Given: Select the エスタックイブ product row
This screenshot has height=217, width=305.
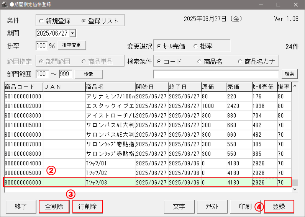Looking at the screenshot, I should click(110, 106).
